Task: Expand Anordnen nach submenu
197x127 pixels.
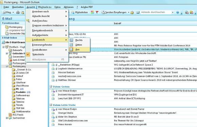Action: tap(47, 12)
